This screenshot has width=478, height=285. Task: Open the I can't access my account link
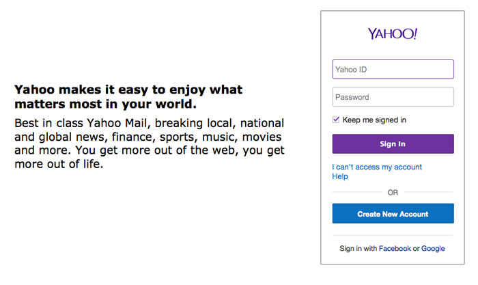377,167
